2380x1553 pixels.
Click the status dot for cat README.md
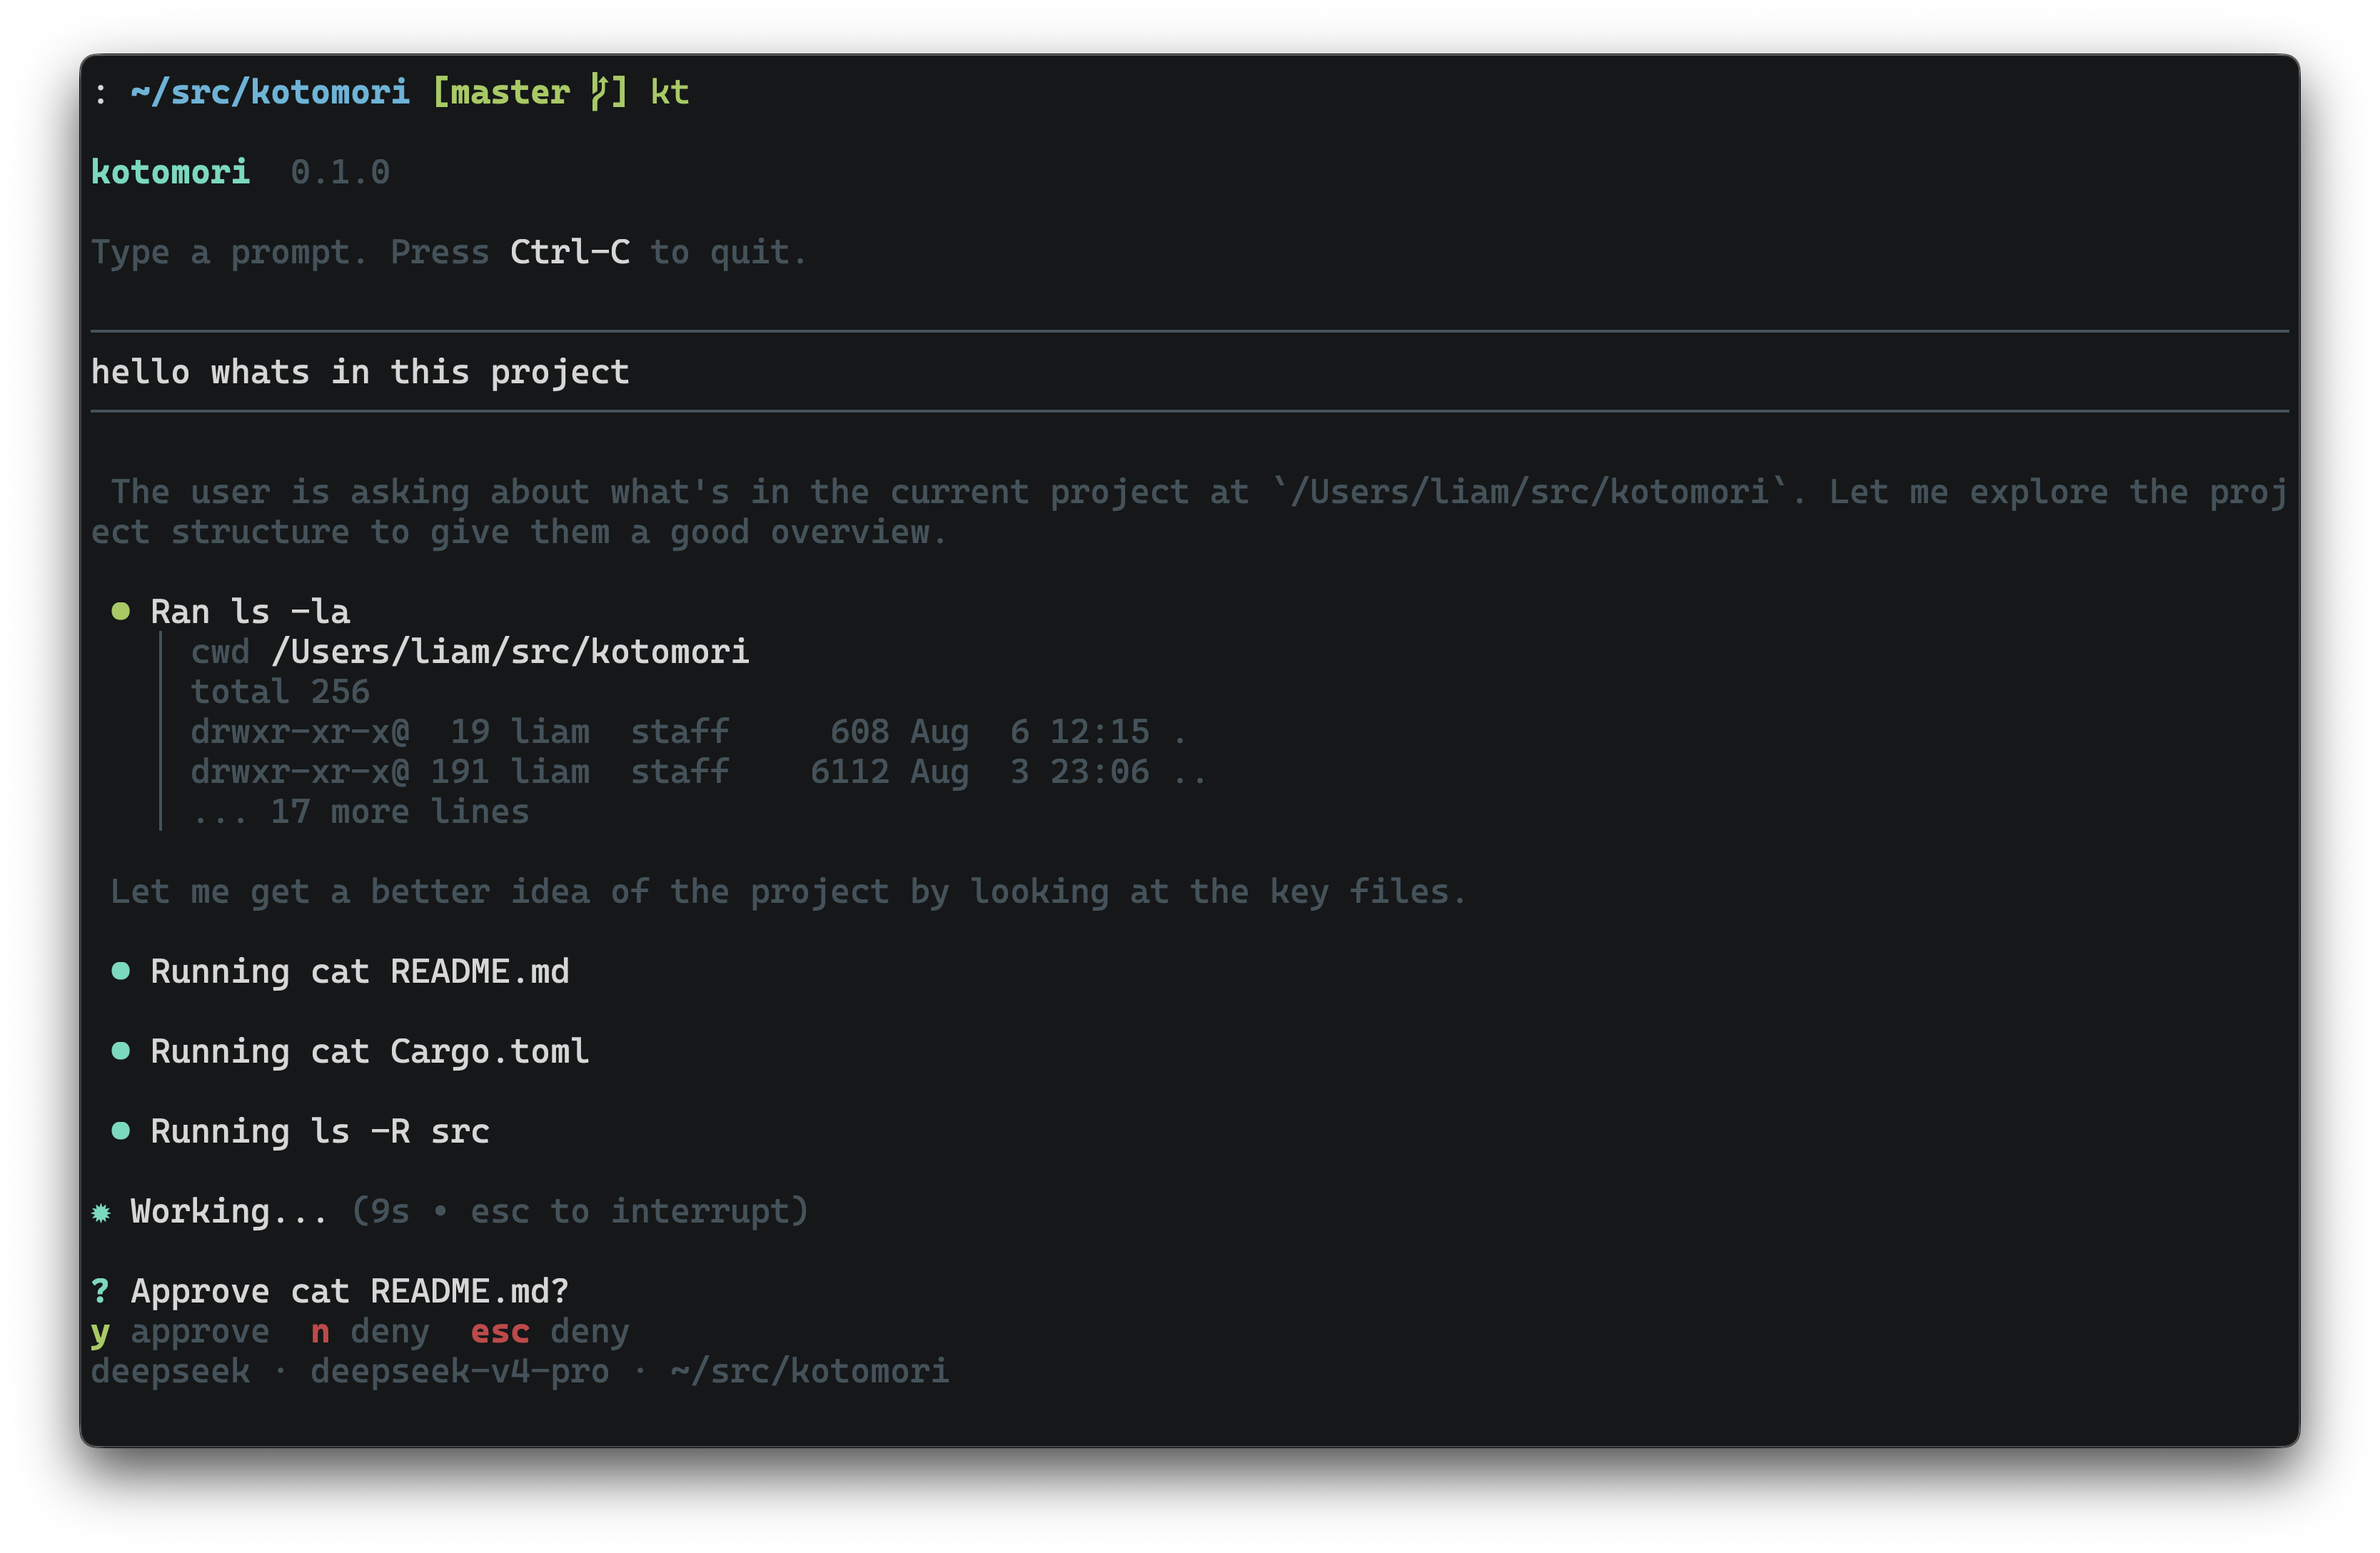[x=121, y=971]
